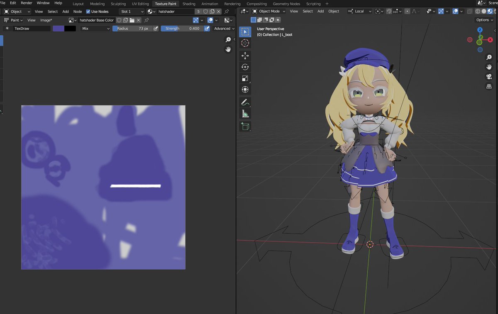This screenshot has height=314, width=498.
Task: Adjust the Strength slider
Action: [x=182, y=29]
